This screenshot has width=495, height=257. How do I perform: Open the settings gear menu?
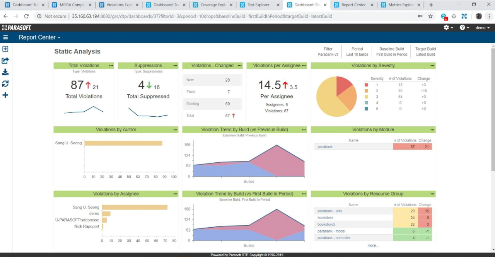point(448,28)
